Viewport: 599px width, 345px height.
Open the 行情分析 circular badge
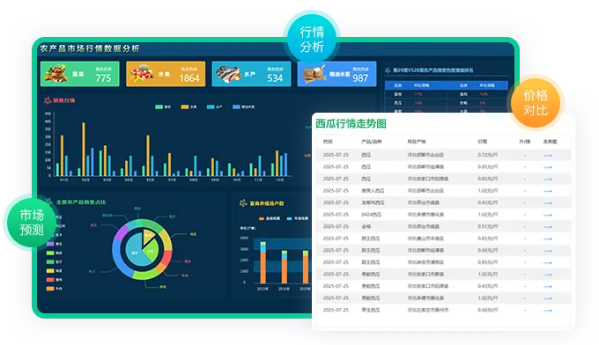312,39
